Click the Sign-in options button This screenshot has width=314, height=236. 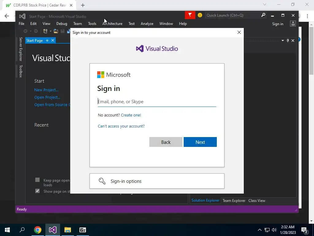(x=157, y=181)
